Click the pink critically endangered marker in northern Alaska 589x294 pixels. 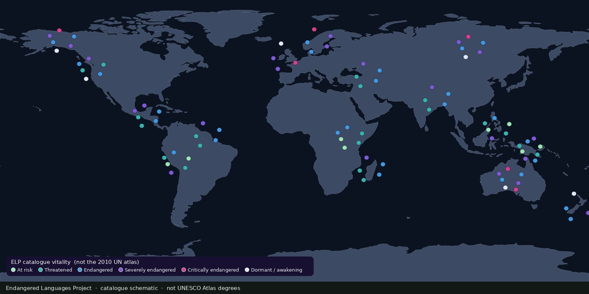pos(59,31)
